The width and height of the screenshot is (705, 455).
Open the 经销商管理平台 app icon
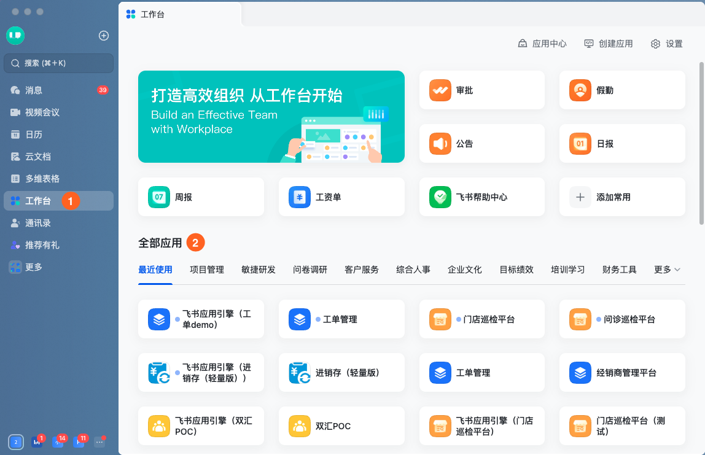click(x=580, y=373)
